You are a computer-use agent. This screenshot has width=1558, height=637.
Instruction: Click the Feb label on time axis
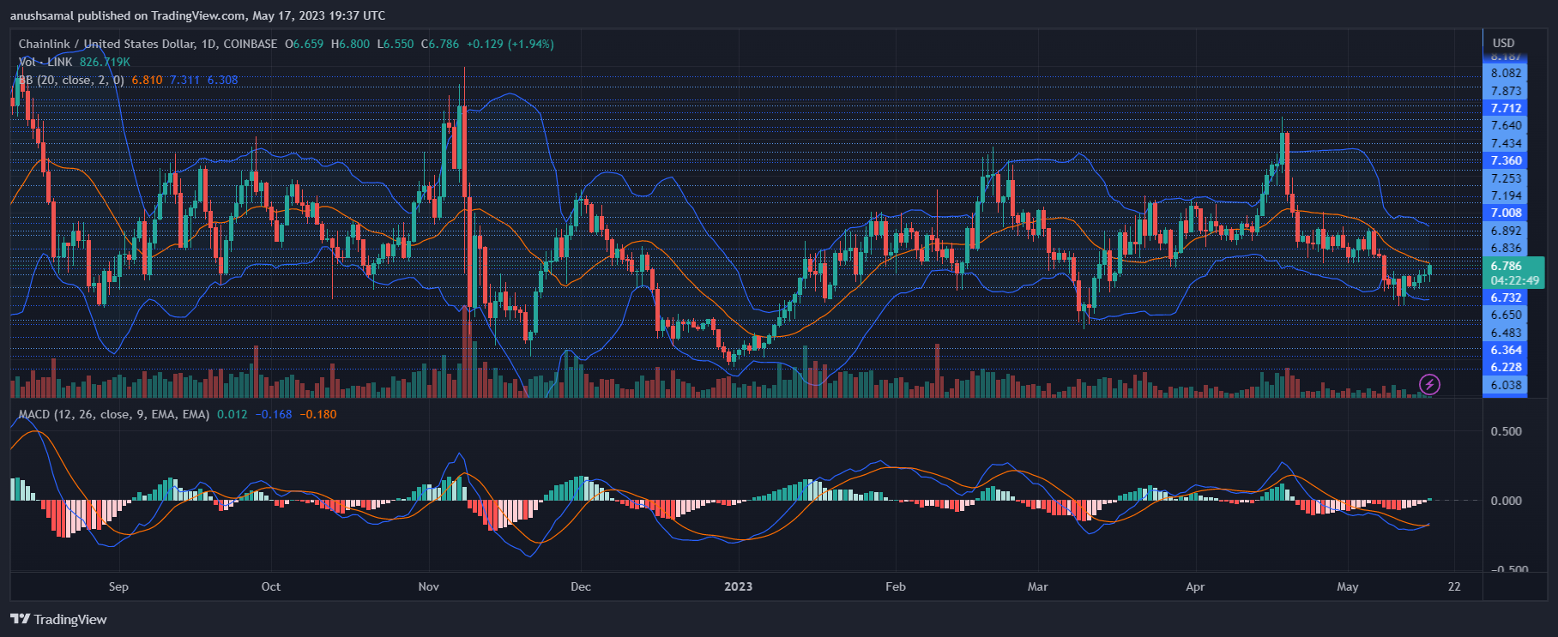pos(896,586)
